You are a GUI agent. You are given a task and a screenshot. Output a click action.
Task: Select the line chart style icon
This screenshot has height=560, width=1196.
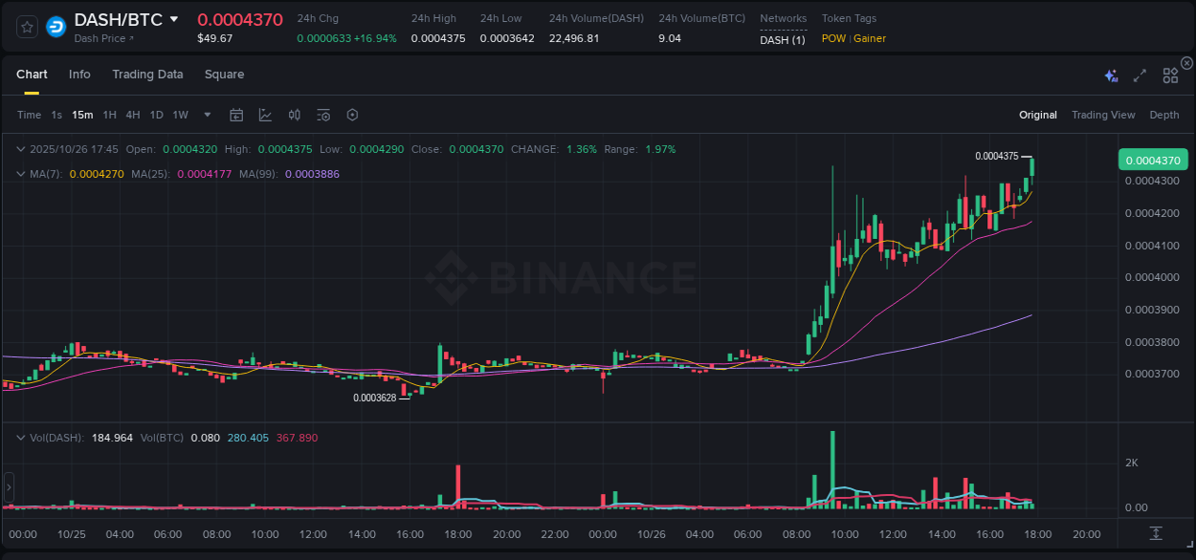265,115
